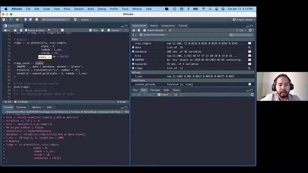
Task: Select the Markers tab
Action: click(x=37, y=107)
